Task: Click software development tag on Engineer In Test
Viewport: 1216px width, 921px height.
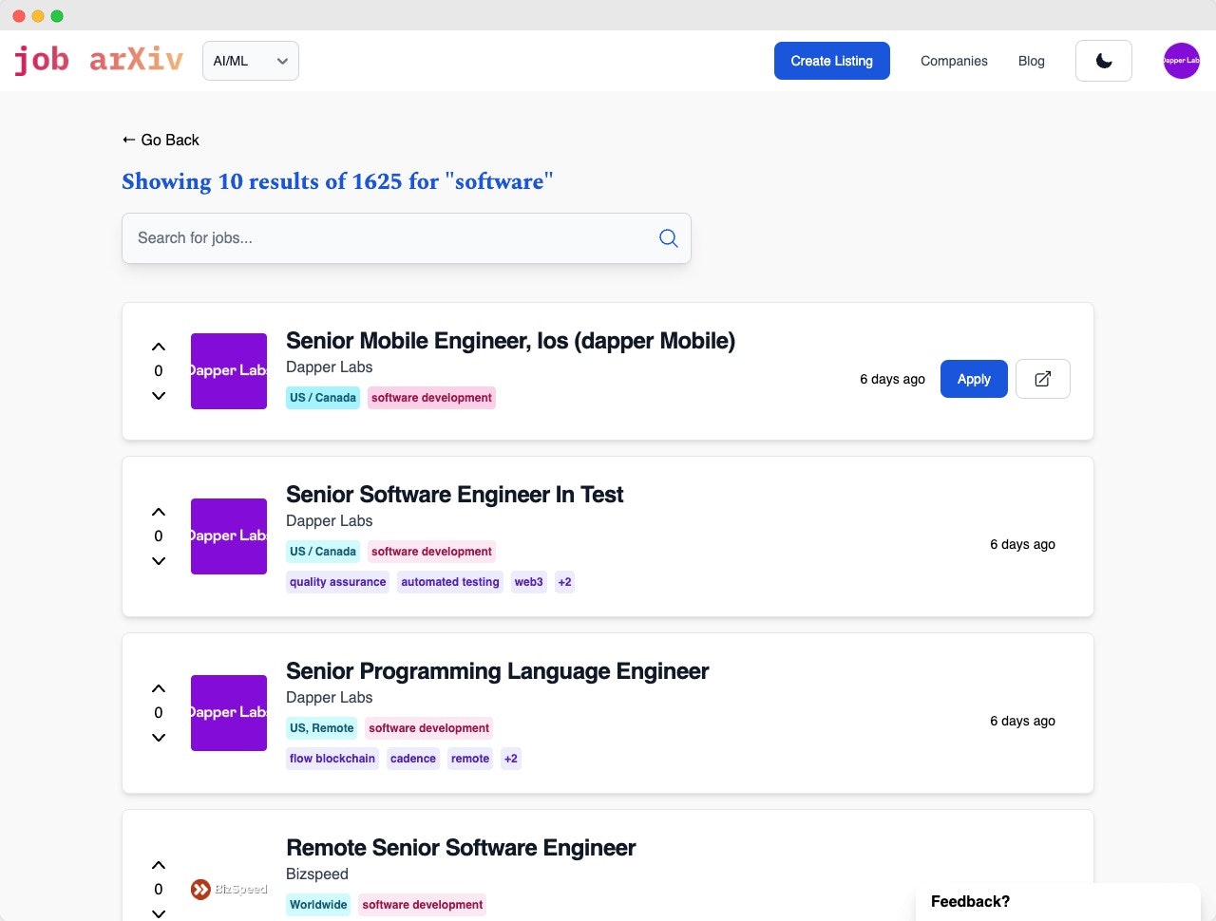Action: 431,552
